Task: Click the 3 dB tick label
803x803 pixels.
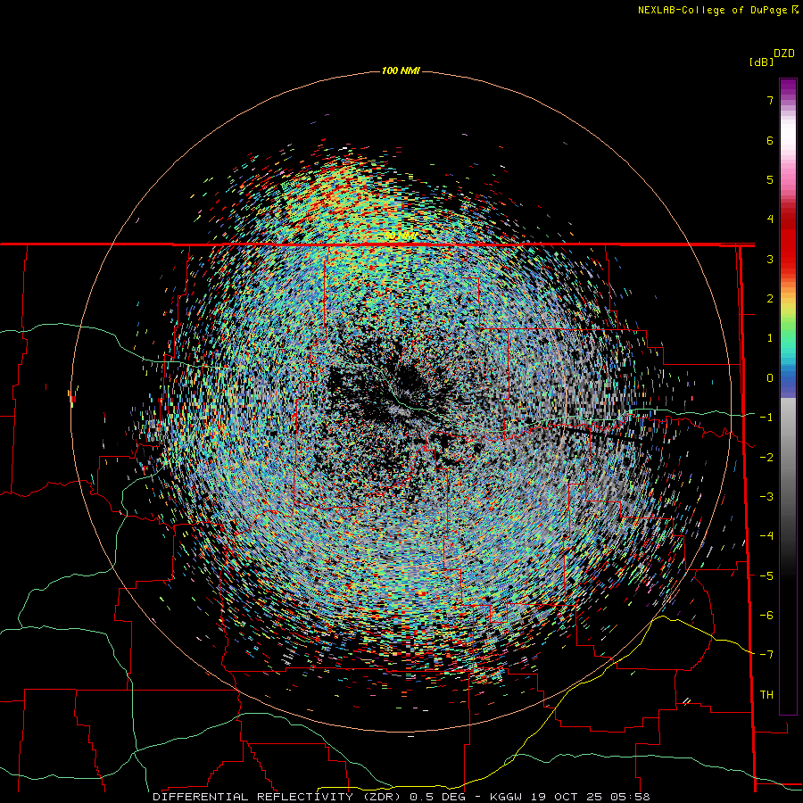Action: pos(770,259)
